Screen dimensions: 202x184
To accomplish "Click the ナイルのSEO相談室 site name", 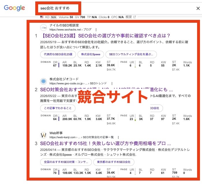I will point(64,25).
